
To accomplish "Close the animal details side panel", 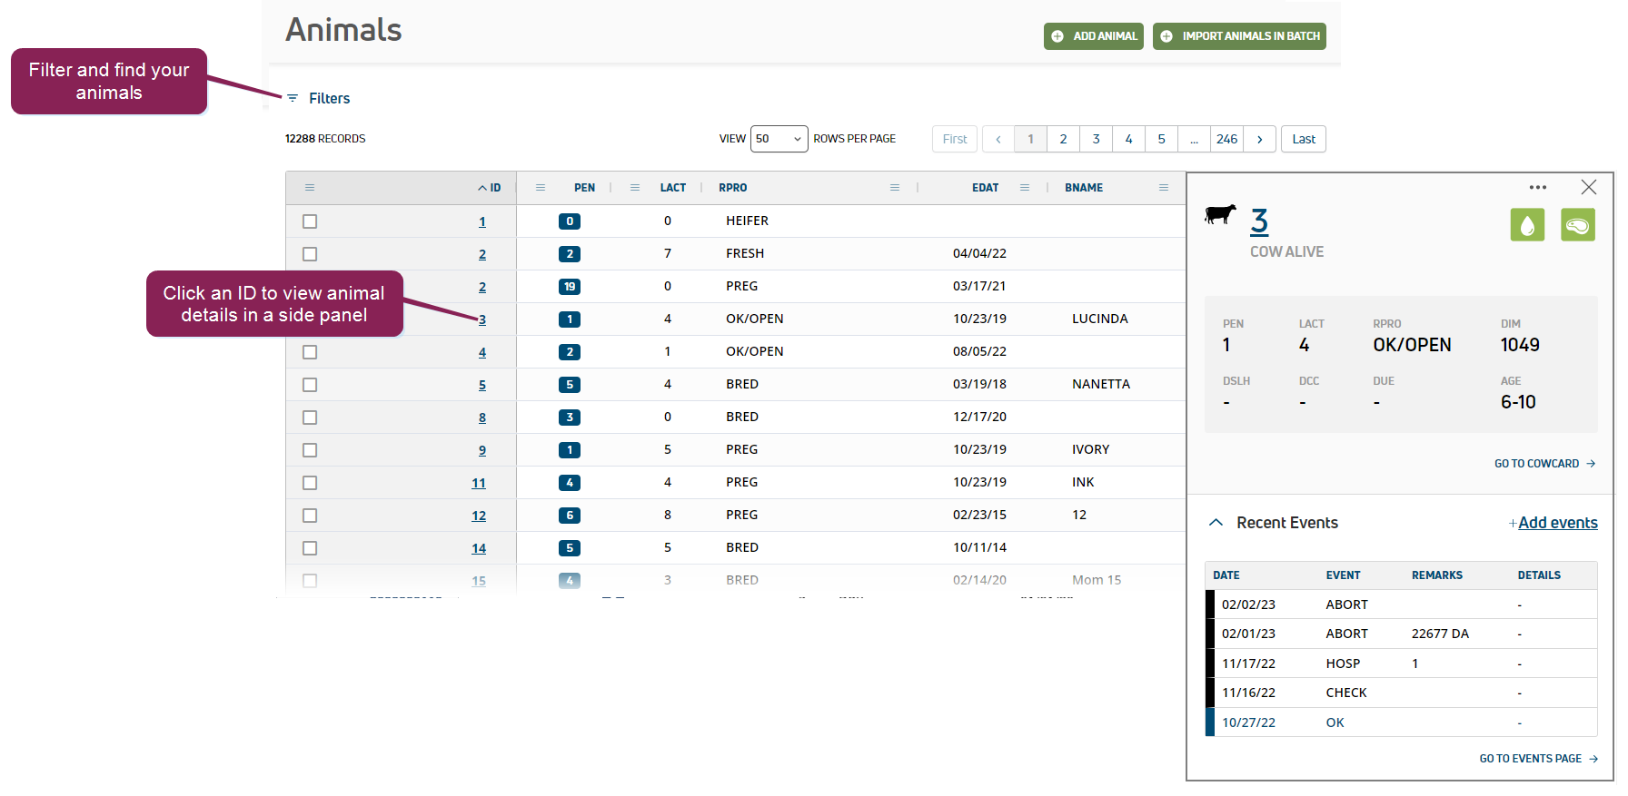I will tap(1588, 187).
